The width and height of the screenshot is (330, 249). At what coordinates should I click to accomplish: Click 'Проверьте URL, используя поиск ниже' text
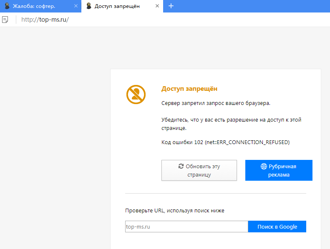coord(175,211)
